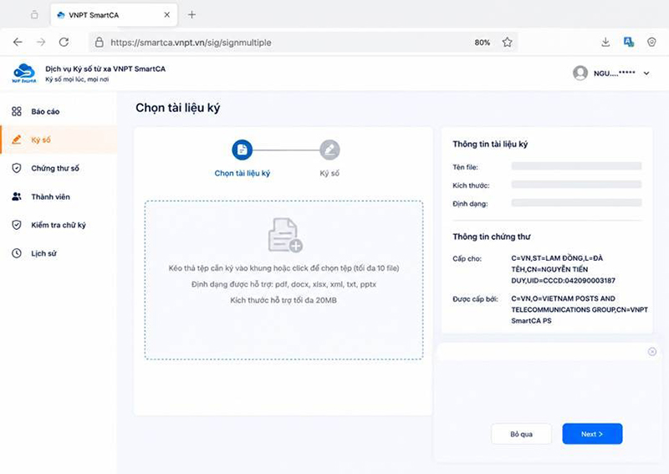Click the translate page icon
Screen dimensions: 669x474
(629, 43)
